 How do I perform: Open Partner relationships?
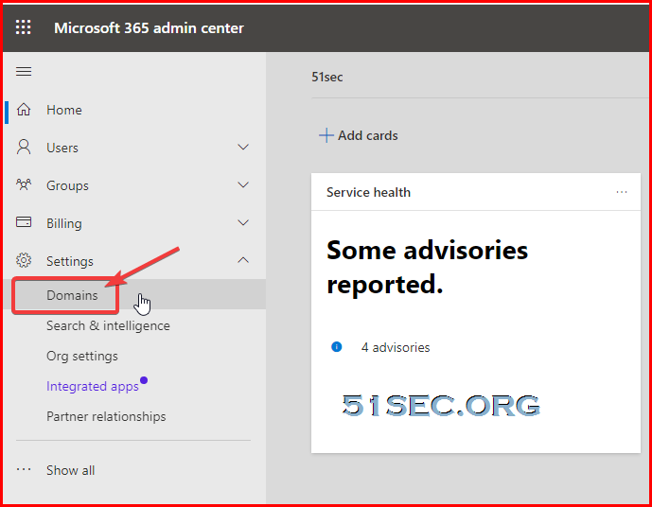(x=106, y=416)
